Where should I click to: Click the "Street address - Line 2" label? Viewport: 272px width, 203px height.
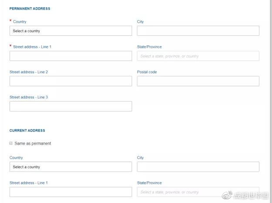click(x=29, y=72)
